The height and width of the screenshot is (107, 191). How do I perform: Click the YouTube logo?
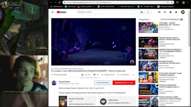tap(61, 12)
